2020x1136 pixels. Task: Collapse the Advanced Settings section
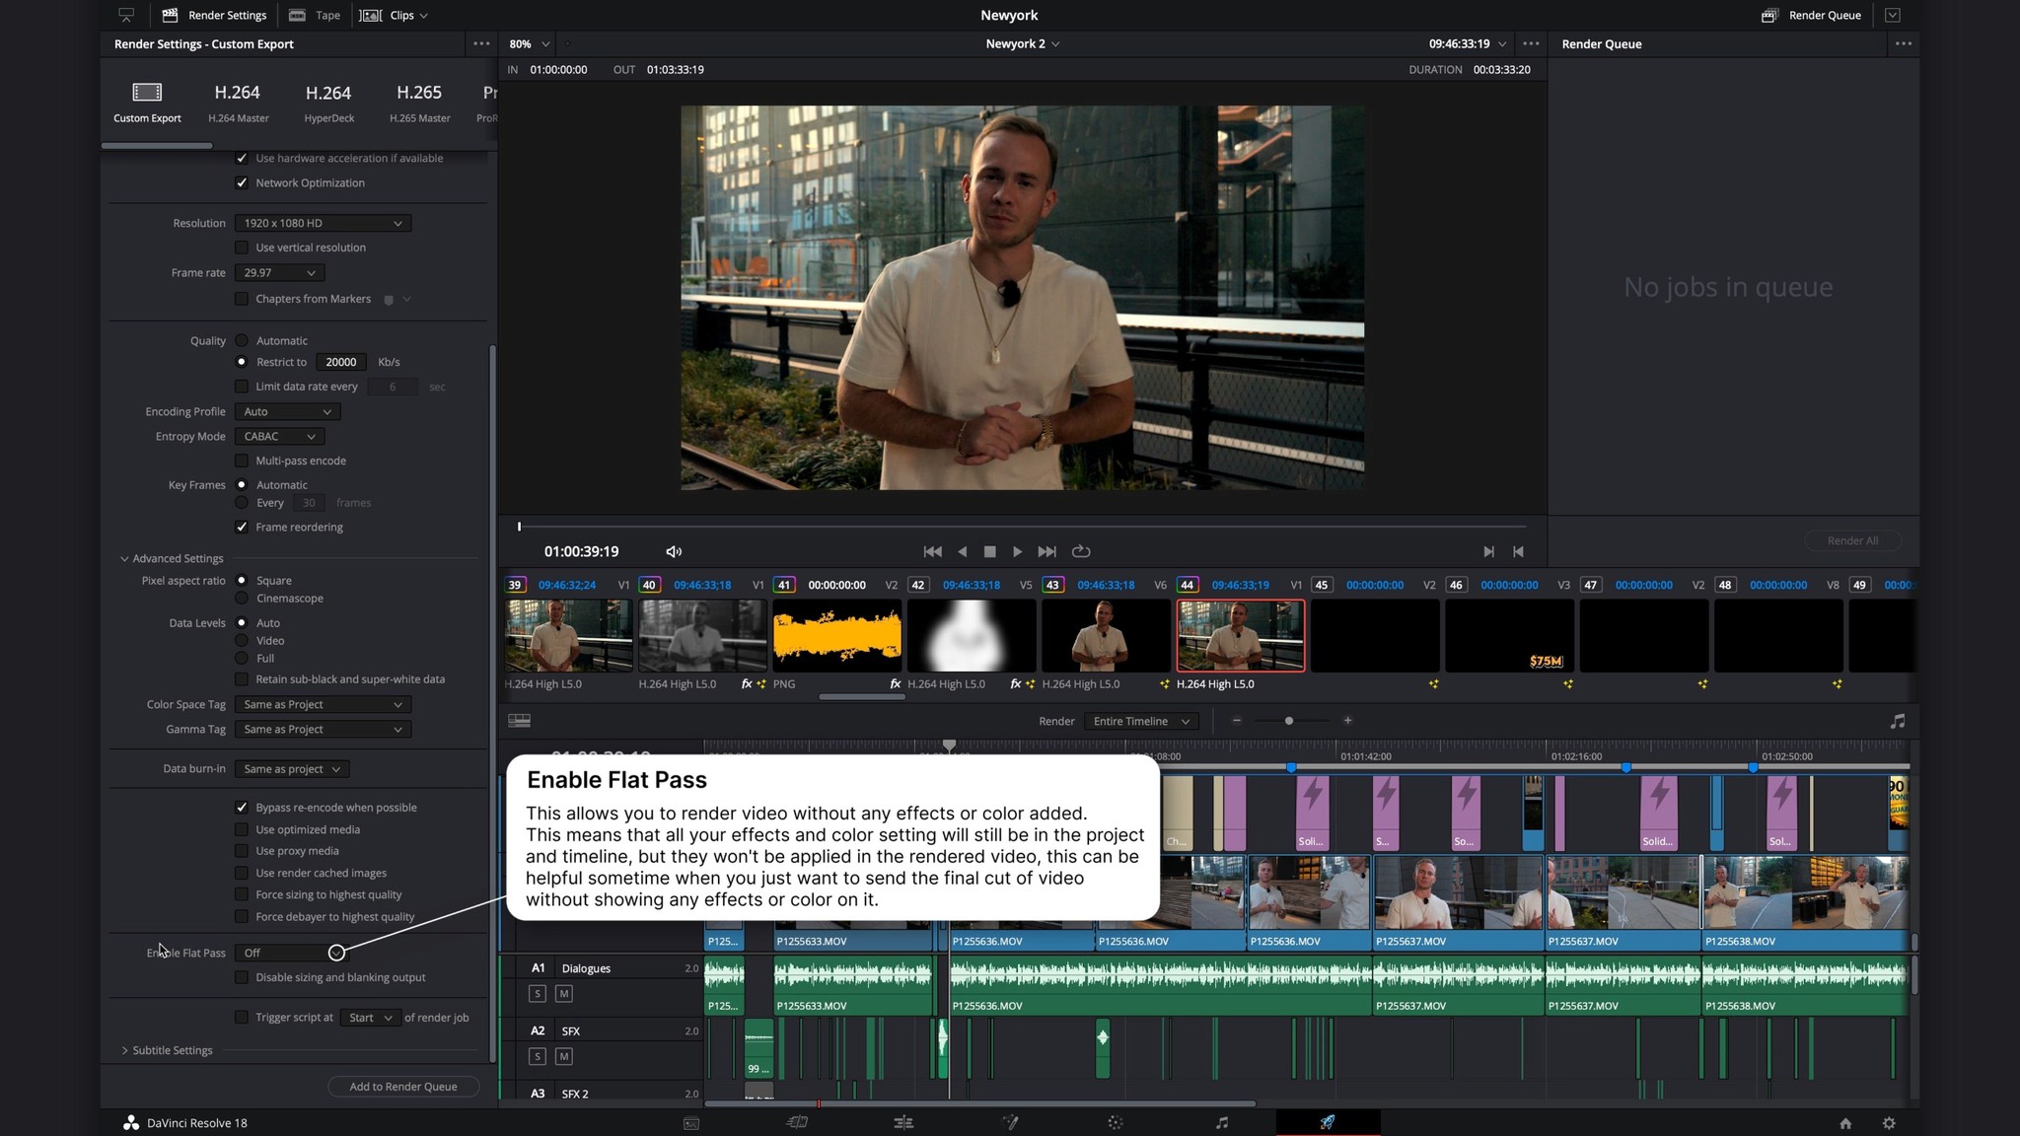click(125, 558)
